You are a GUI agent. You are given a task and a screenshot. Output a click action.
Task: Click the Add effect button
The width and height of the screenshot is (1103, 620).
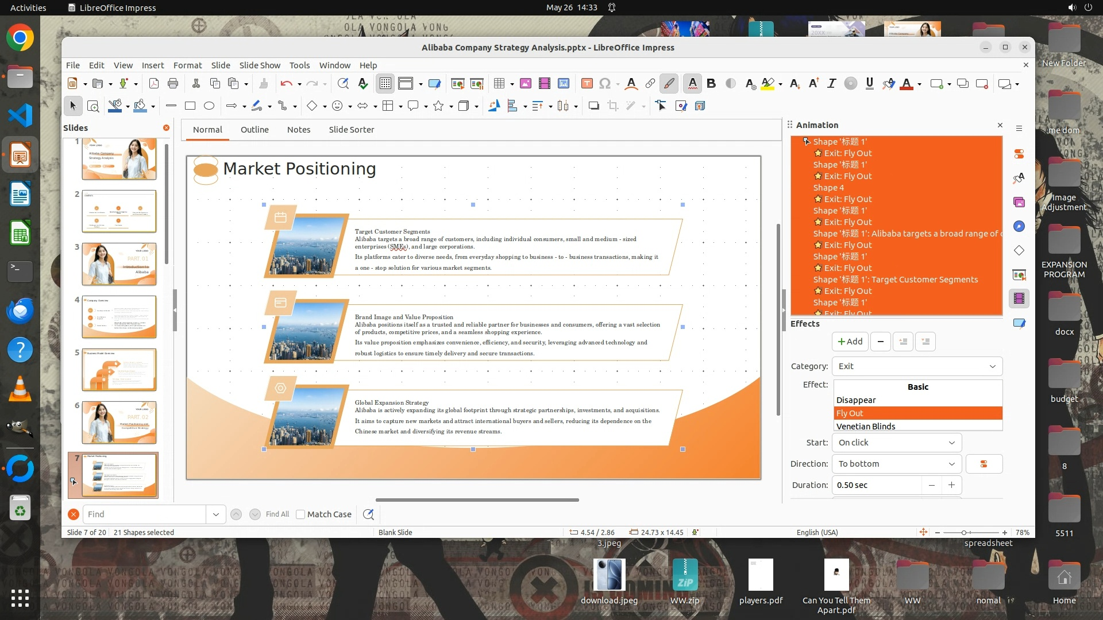[x=850, y=342]
